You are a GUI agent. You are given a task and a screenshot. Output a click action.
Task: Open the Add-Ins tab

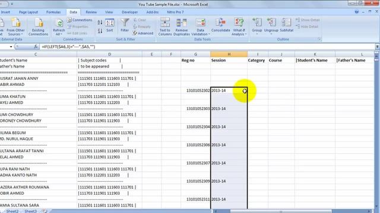[x=153, y=12]
